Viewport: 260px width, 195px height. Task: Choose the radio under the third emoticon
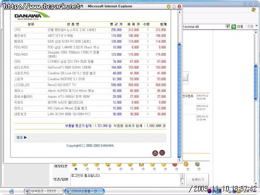pos(98,169)
